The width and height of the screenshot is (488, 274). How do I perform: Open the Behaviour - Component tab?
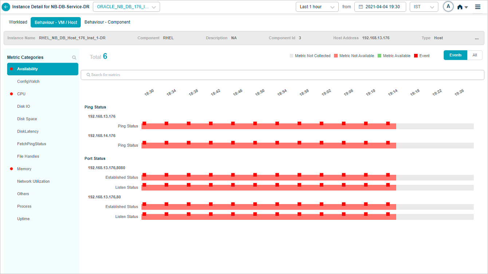pos(107,22)
